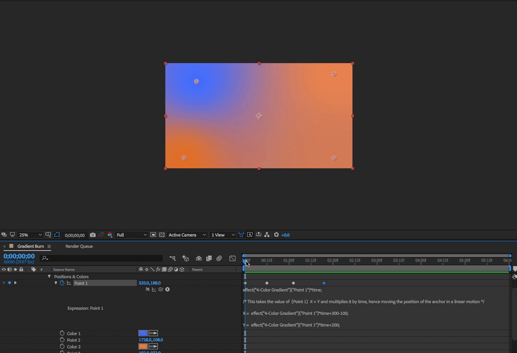Click the Video eye column header
This screenshot has height=353, width=517.
(x=4, y=269)
